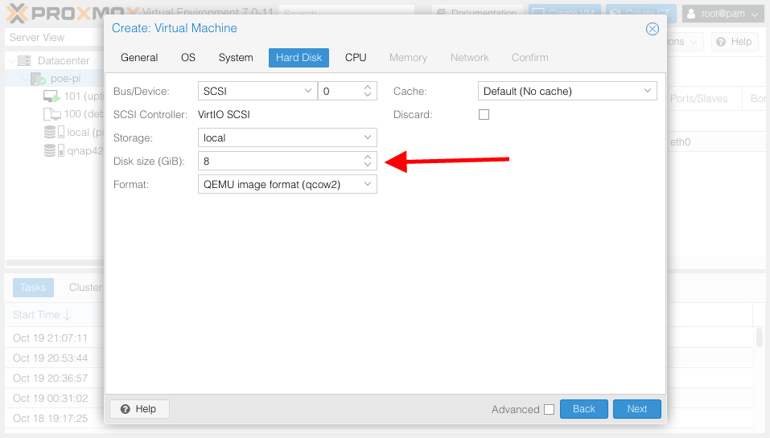
Task: Open the root@pam user menu
Action: [723, 14]
